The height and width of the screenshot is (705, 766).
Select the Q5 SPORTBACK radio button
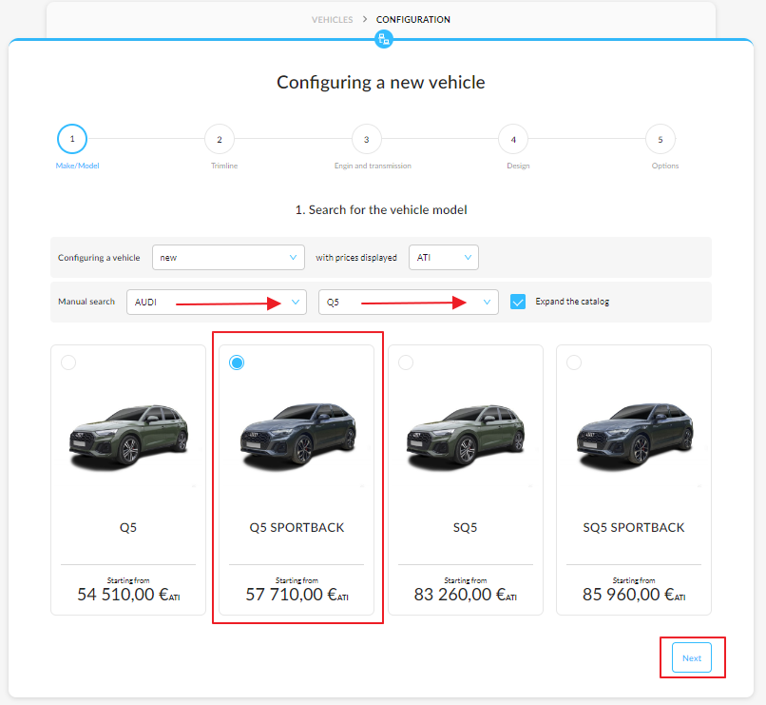(237, 362)
